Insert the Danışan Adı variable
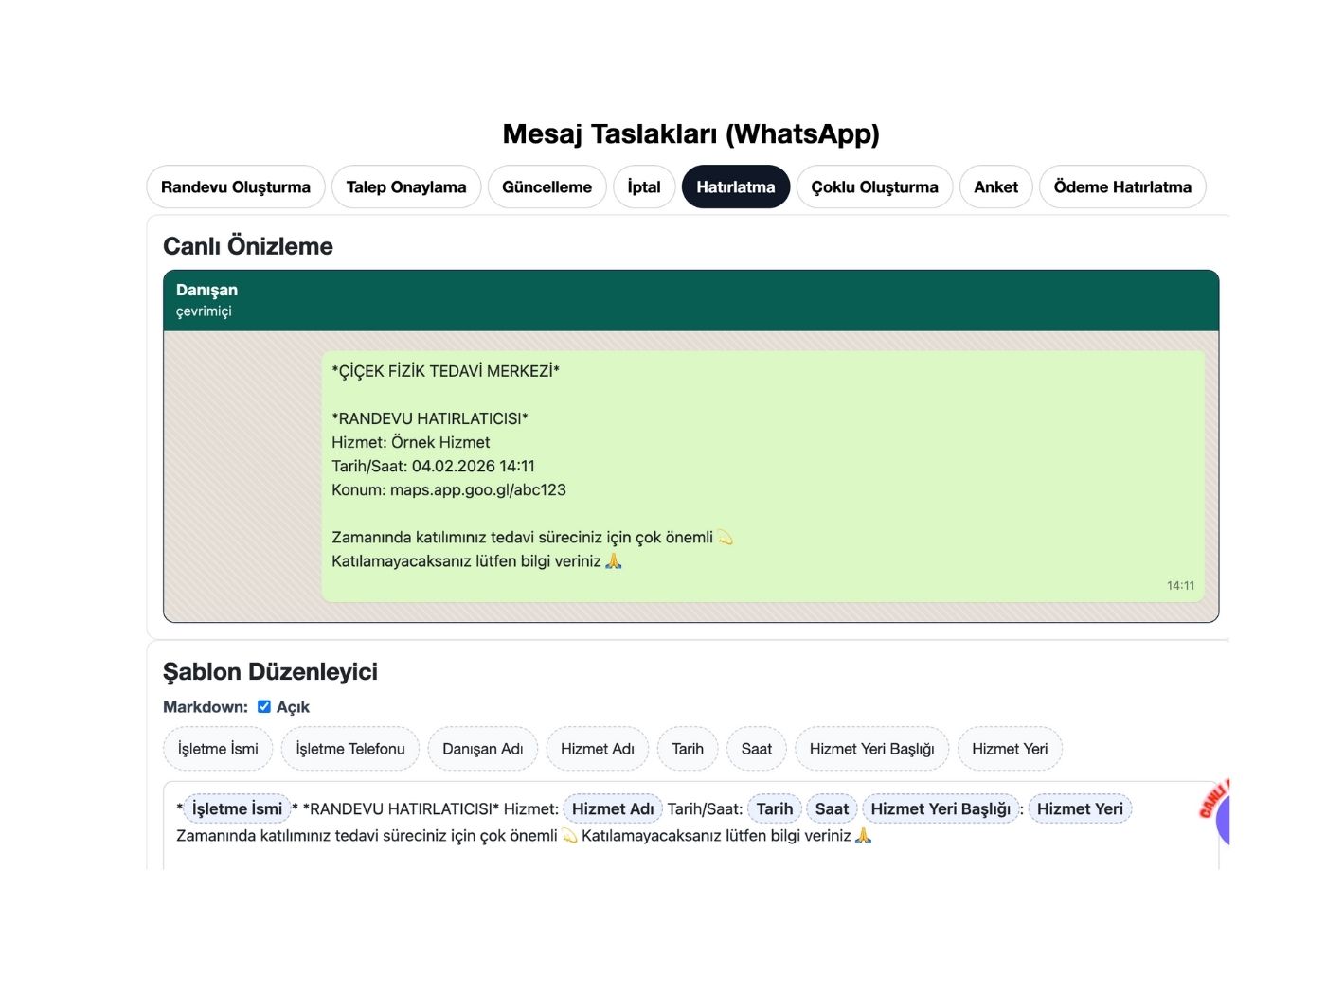Image resolution: width=1326 pixels, height=994 pixels. [x=483, y=748]
